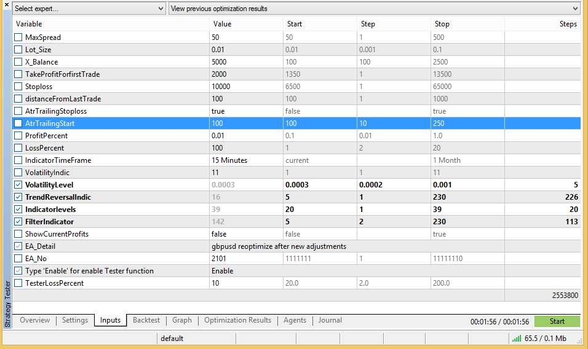Tick the Stoploss parameter checkbox
The height and width of the screenshot is (349, 588).
(x=18, y=87)
